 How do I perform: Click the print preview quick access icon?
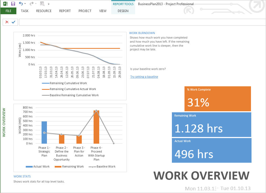42,4
